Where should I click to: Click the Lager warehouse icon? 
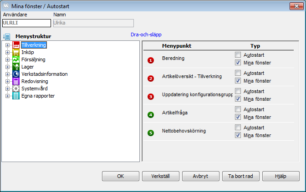point(16,67)
